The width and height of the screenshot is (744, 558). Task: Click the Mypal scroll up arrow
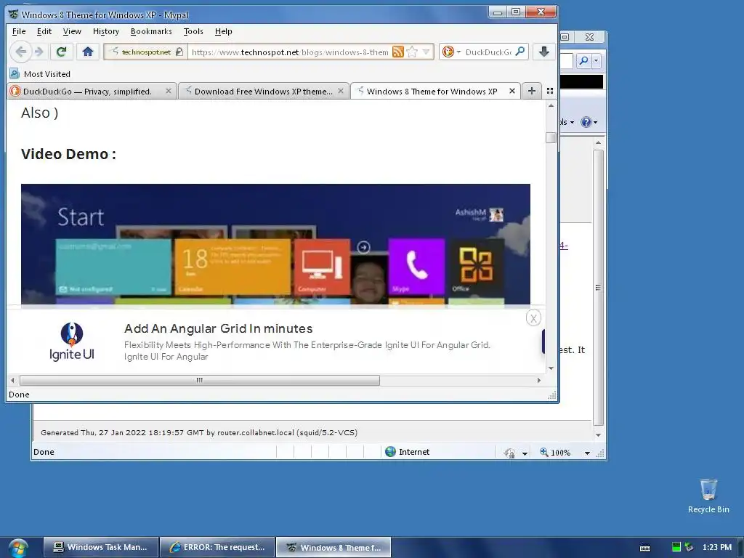coord(551,106)
